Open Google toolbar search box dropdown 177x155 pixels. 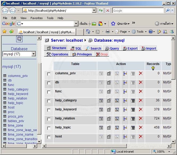76,24
